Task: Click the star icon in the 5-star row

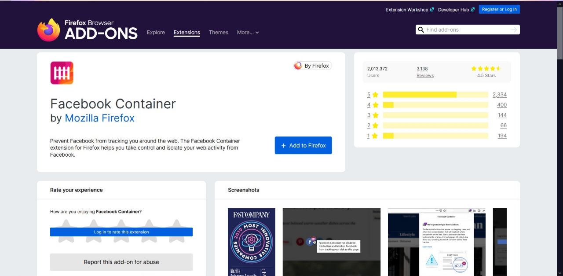Action: click(x=375, y=95)
